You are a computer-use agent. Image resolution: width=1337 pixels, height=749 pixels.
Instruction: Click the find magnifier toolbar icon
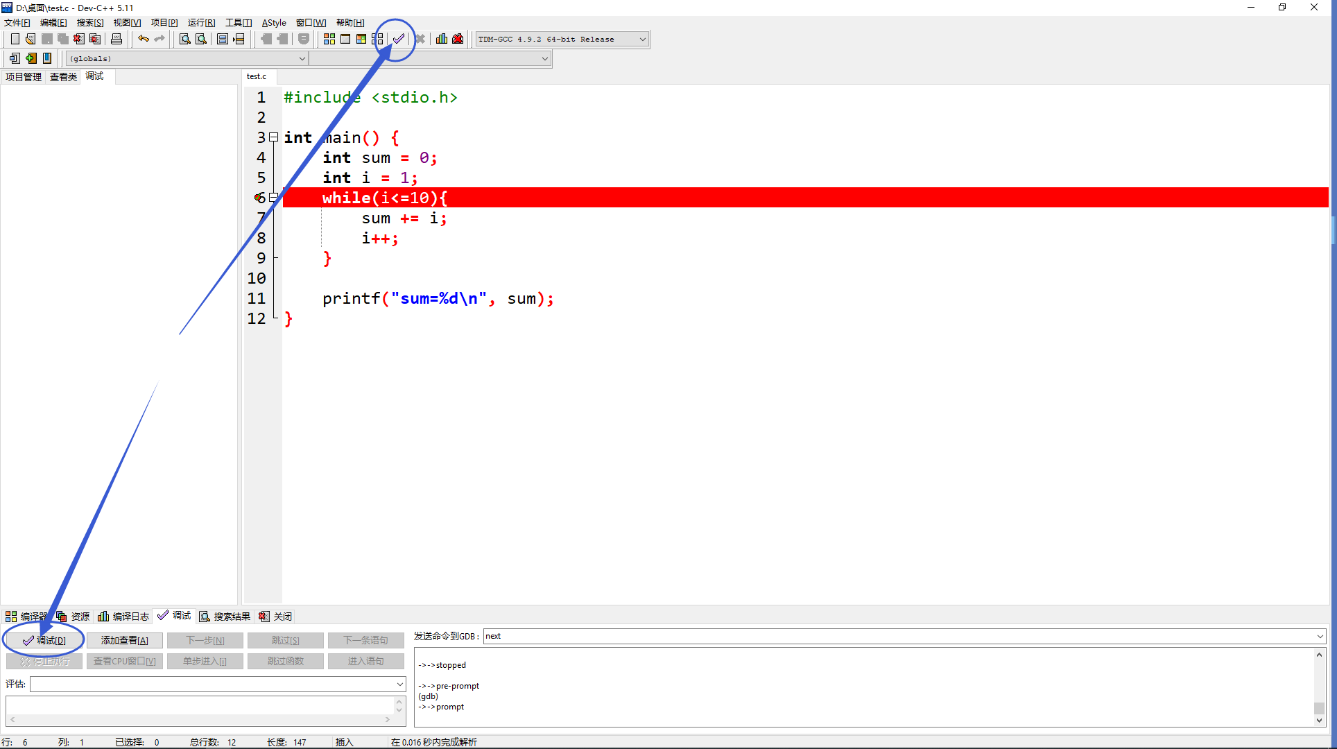click(x=184, y=39)
